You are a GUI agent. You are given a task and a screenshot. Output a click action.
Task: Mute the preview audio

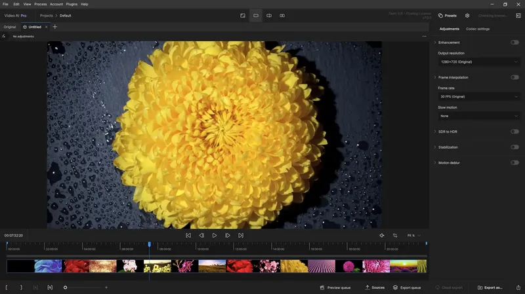[382, 235]
